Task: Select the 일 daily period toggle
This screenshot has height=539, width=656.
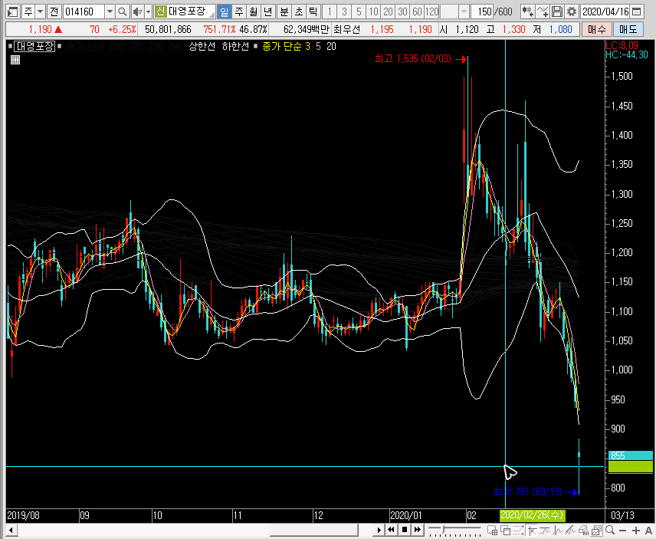Action: (x=225, y=12)
